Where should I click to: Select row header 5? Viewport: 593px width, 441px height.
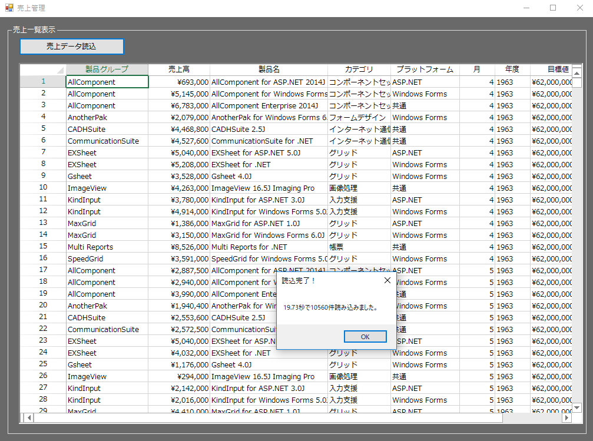43,129
